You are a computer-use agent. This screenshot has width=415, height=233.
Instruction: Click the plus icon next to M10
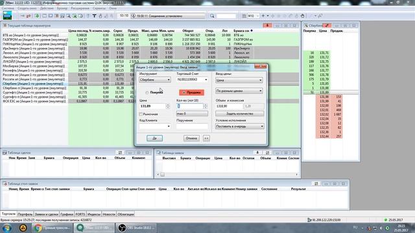pos(263,16)
